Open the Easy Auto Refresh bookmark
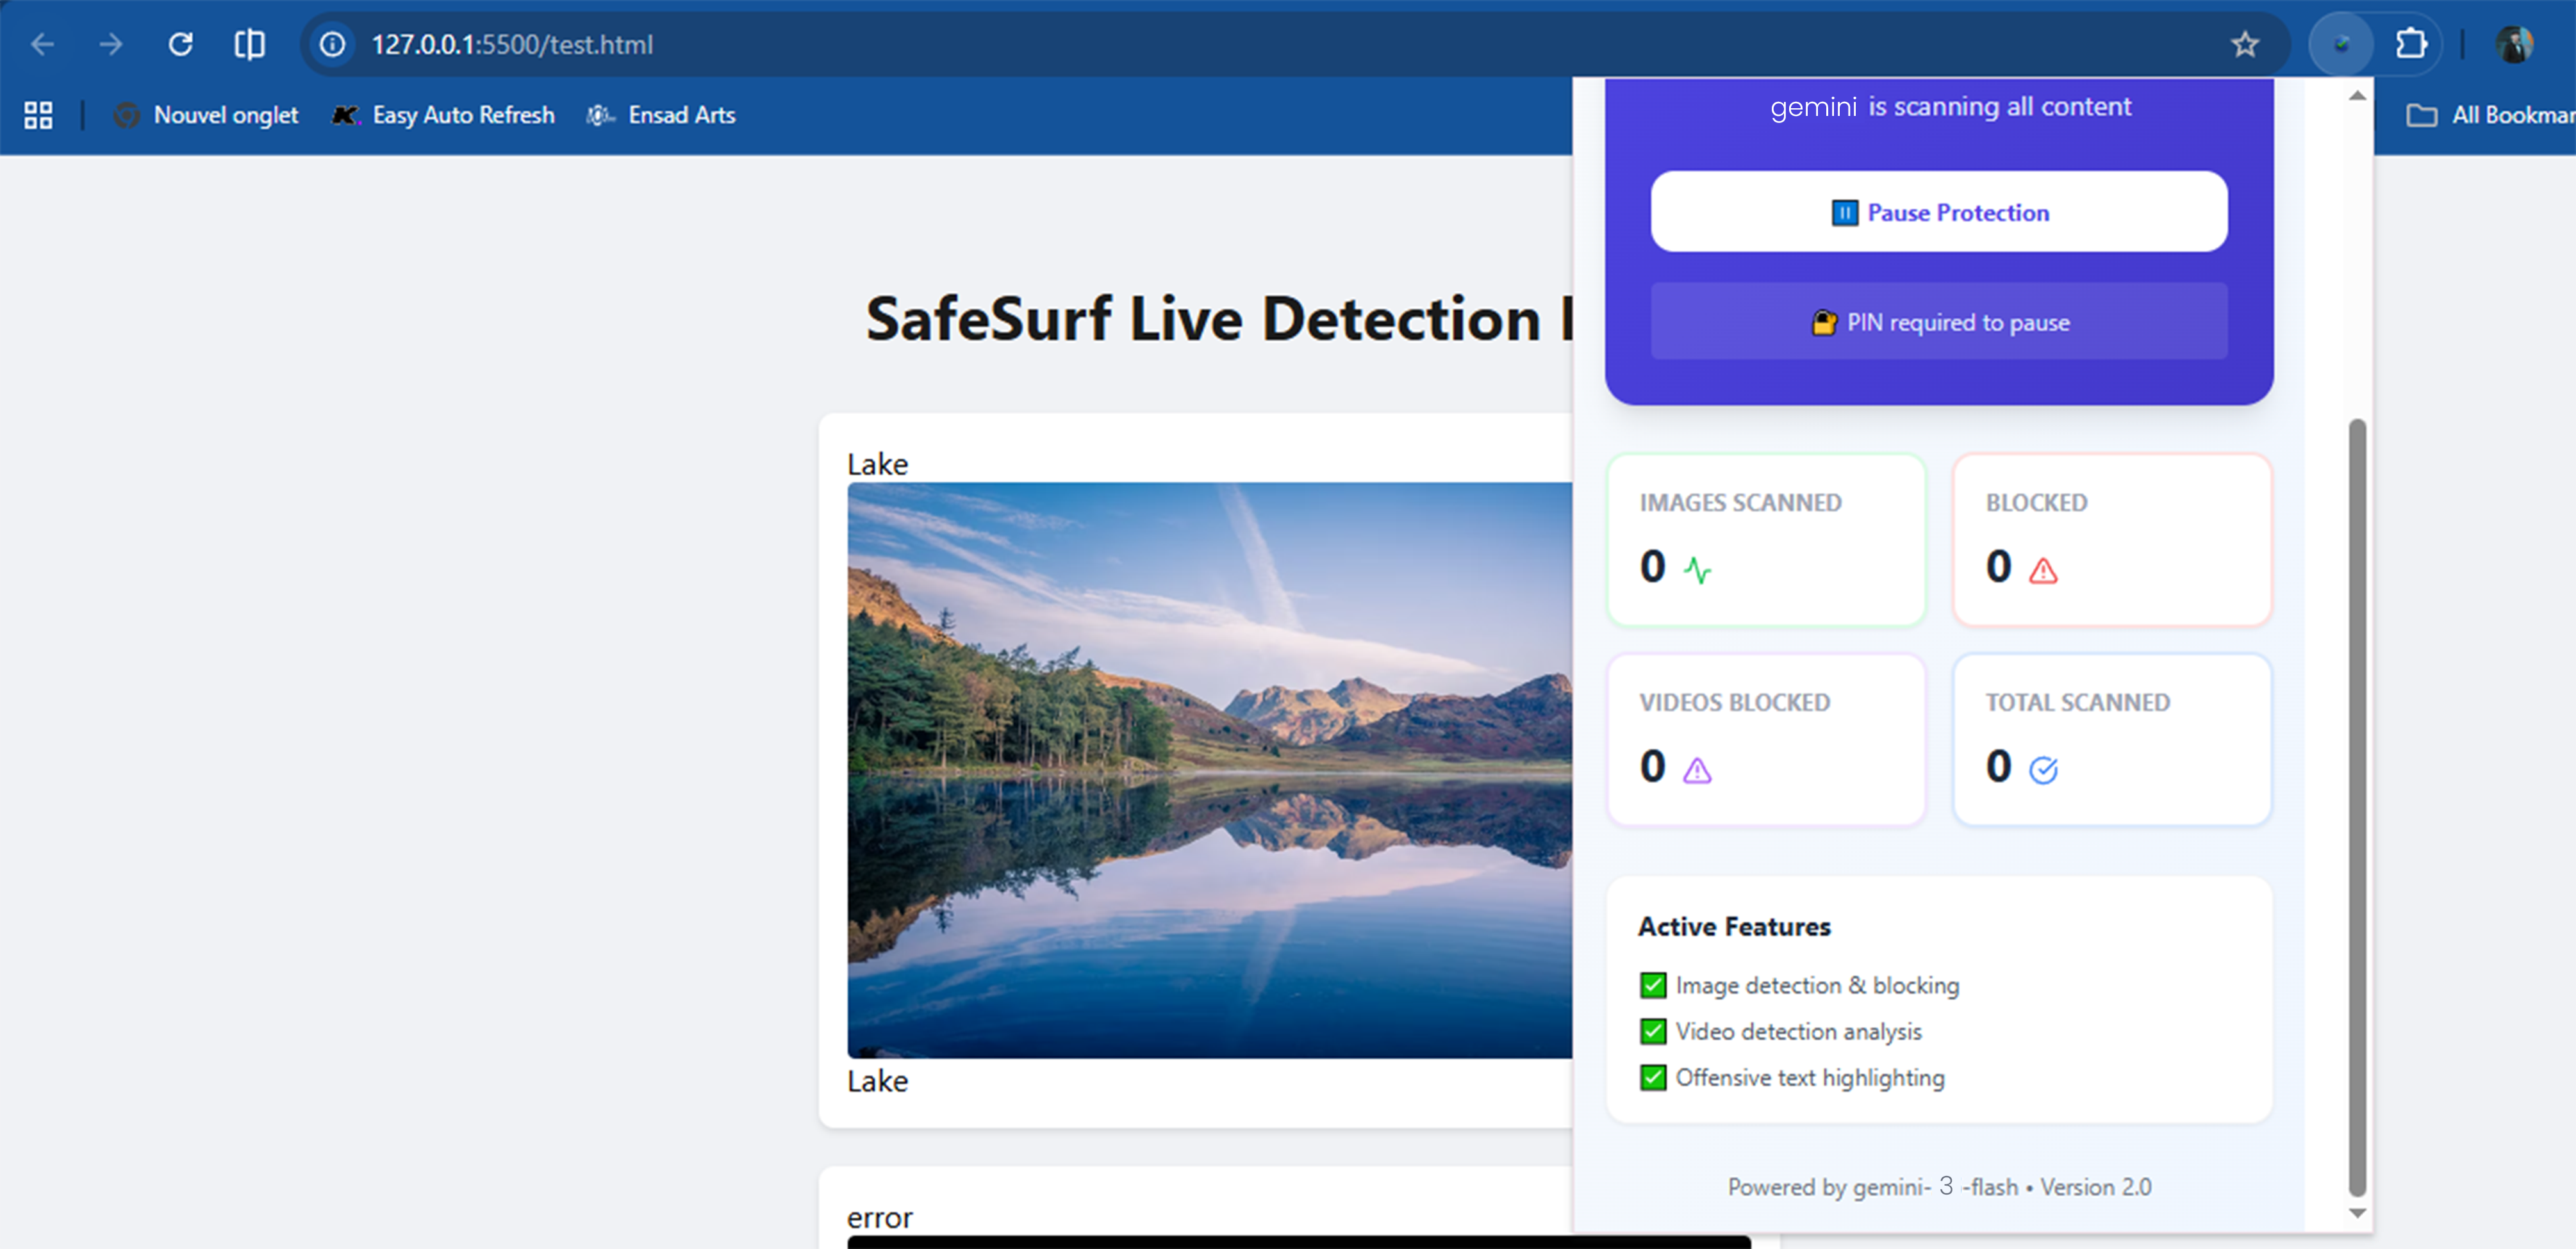2576x1249 pixels. [443, 115]
